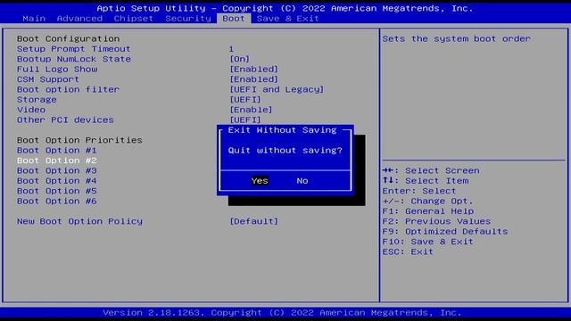
Task: Select Setup Prompt Timeout setting
Action: click(x=73, y=49)
